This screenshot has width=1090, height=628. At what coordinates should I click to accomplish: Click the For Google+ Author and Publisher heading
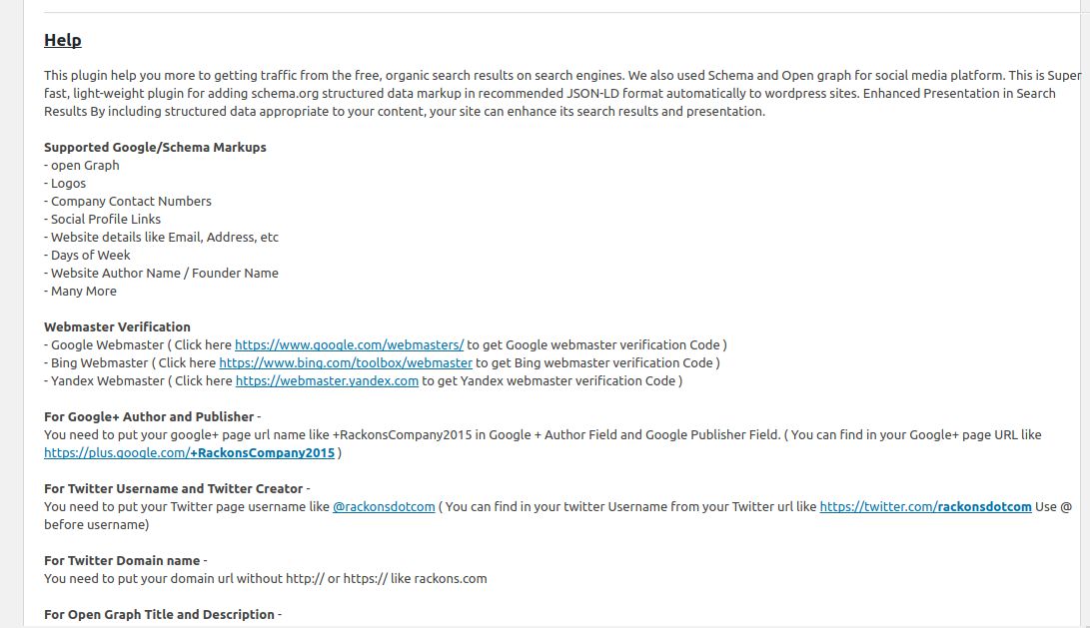(149, 416)
